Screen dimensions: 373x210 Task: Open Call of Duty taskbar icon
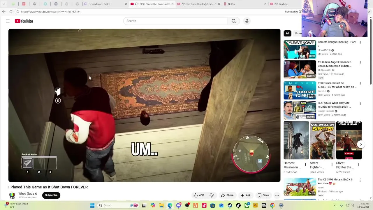[264, 205]
